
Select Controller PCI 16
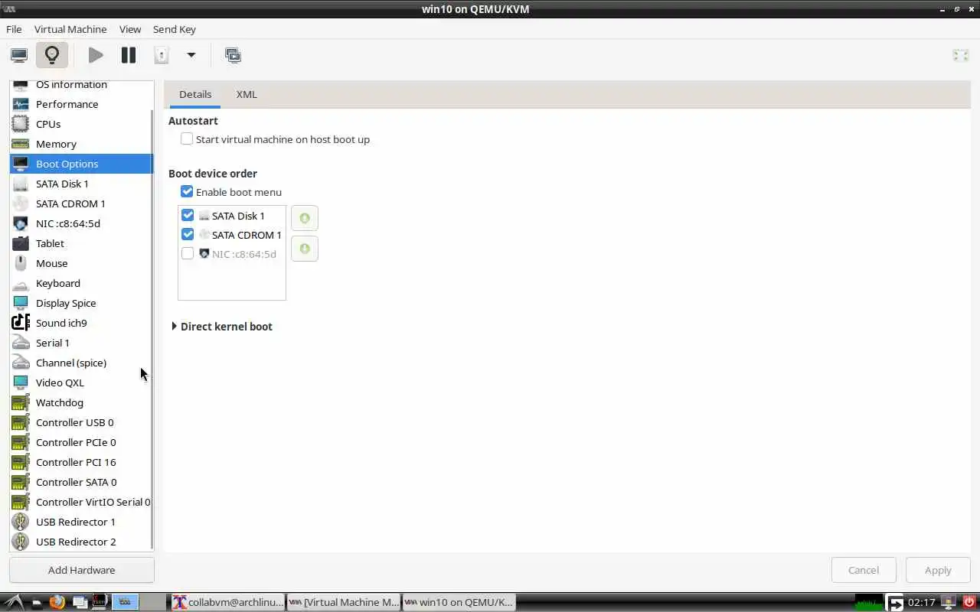pos(81,462)
